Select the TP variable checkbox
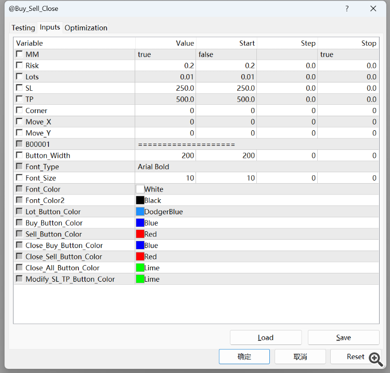Viewport: 390px width, 373px height. point(19,99)
